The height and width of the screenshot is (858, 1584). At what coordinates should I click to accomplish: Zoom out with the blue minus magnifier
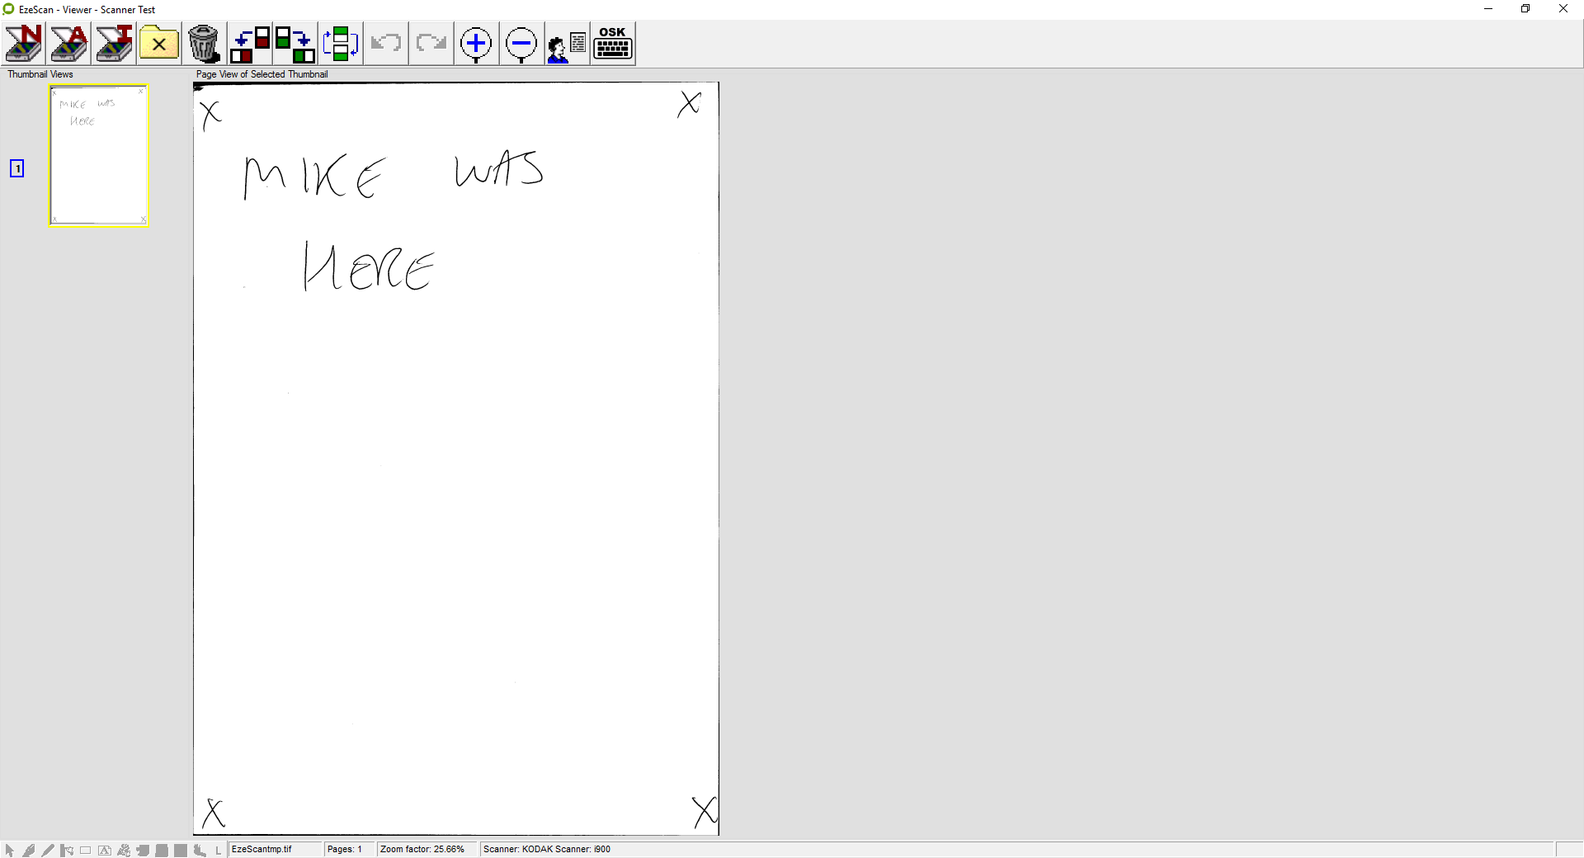click(521, 44)
